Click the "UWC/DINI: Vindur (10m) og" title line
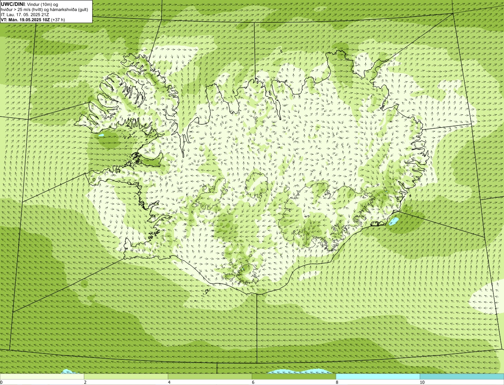Screen dimensions: 504x385 (x=30, y=4)
